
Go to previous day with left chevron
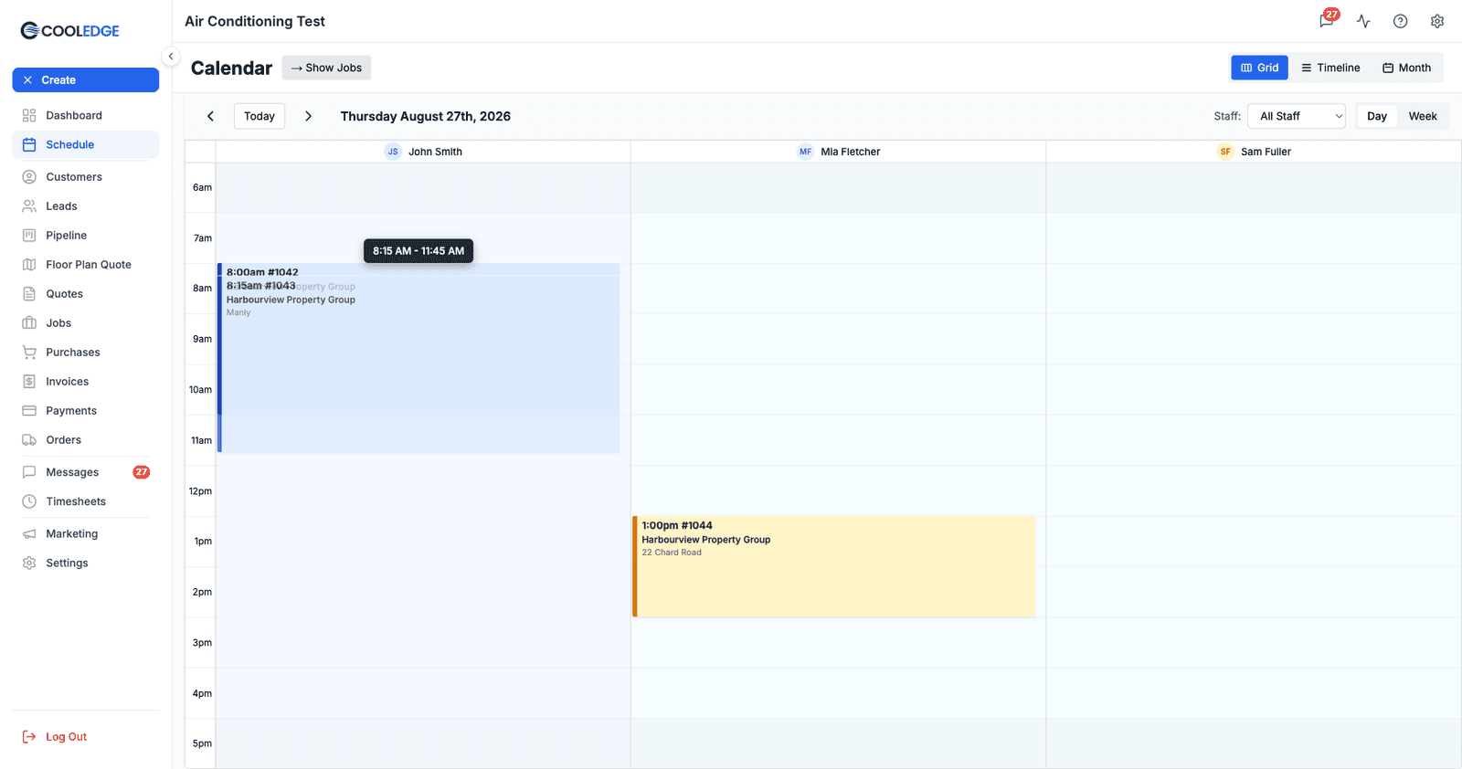[210, 116]
